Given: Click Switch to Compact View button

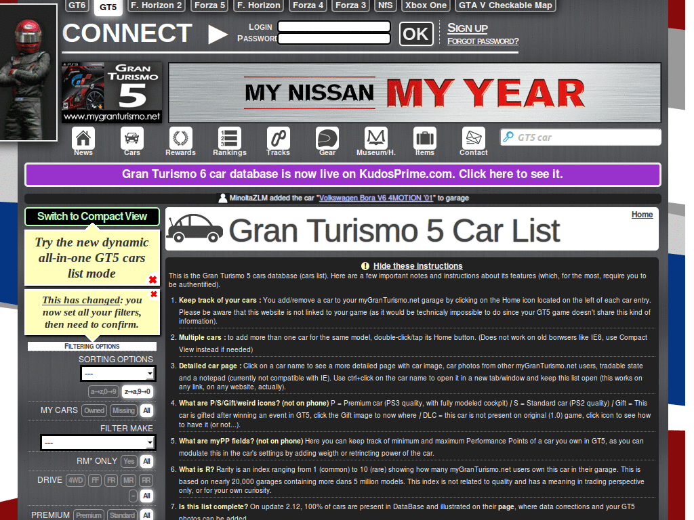Looking at the screenshot, I should point(92,216).
